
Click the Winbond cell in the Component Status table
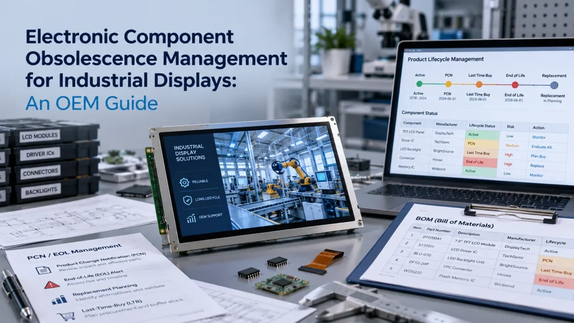[x=438, y=169]
